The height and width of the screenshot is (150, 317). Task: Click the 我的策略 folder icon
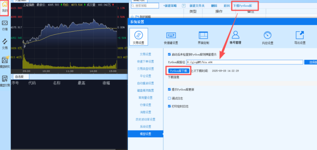coord(137,17)
